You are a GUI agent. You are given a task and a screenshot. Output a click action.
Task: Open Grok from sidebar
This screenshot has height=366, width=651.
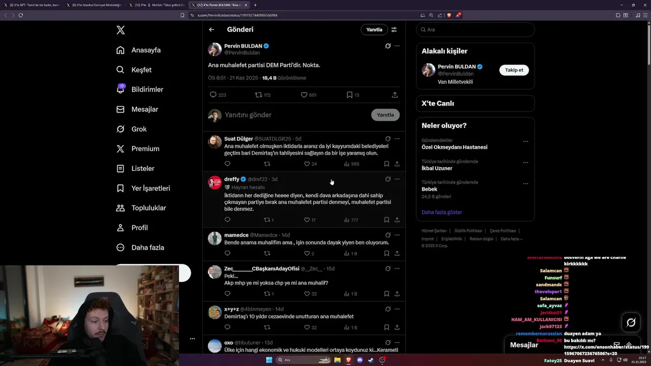(131, 129)
